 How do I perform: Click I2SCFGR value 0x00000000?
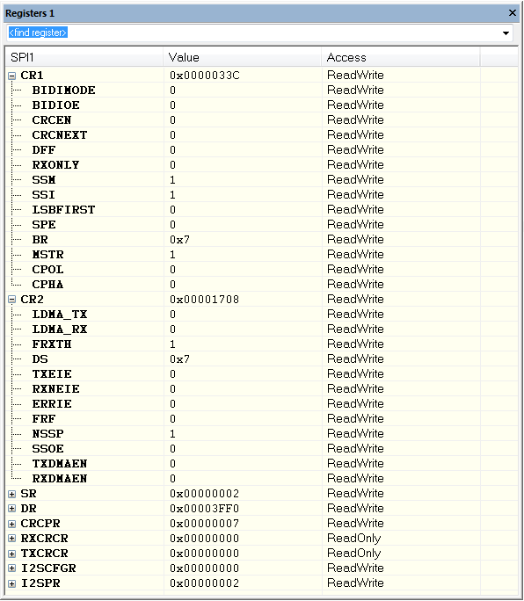click(205, 568)
